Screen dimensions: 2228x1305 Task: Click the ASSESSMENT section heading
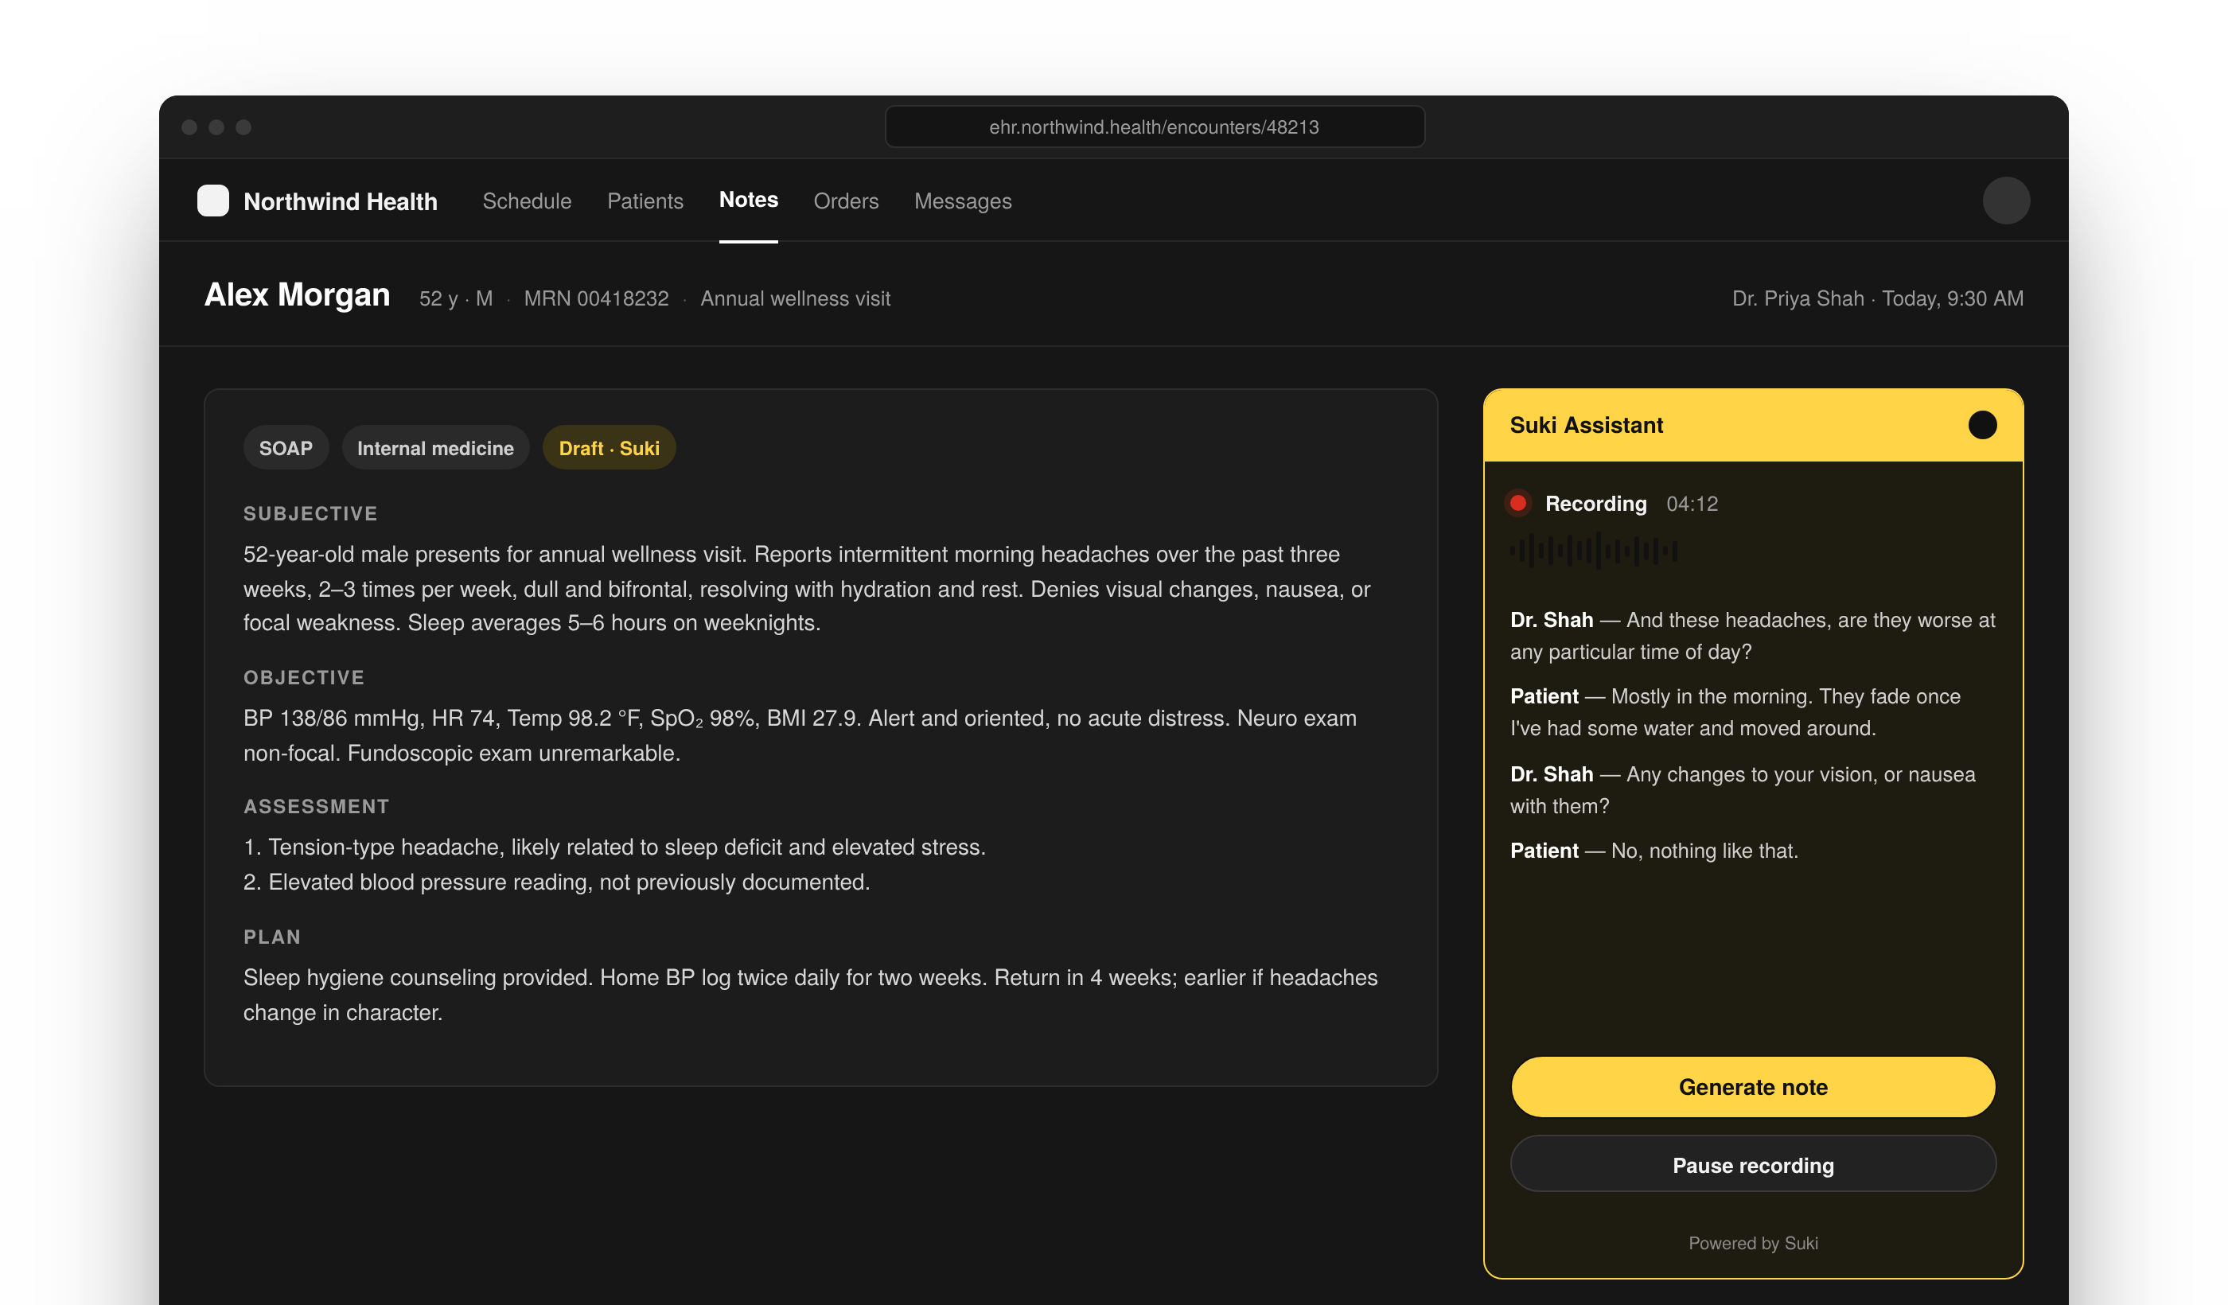click(317, 806)
